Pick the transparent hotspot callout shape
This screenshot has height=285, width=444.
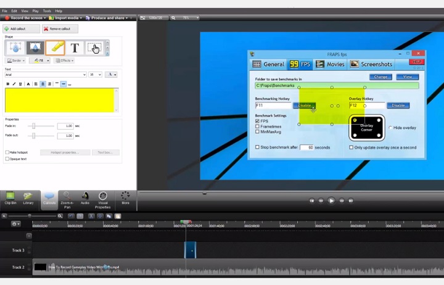(x=94, y=47)
